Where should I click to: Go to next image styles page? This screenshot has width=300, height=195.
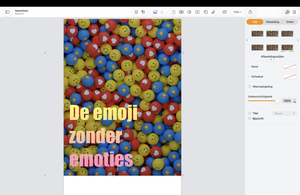tap(298, 40)
